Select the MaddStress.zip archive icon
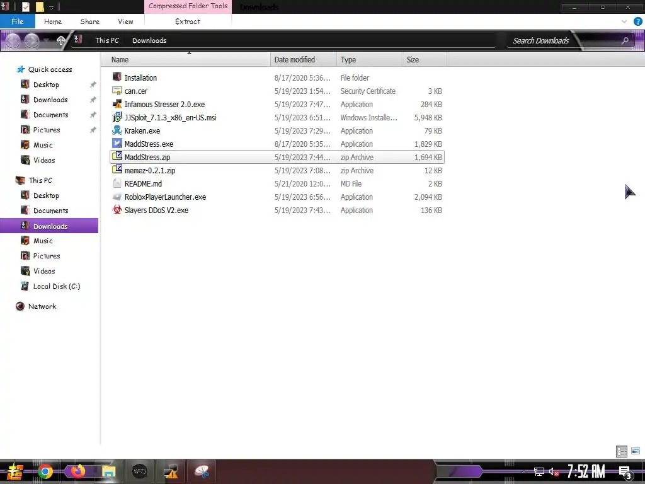 (117, 157)
